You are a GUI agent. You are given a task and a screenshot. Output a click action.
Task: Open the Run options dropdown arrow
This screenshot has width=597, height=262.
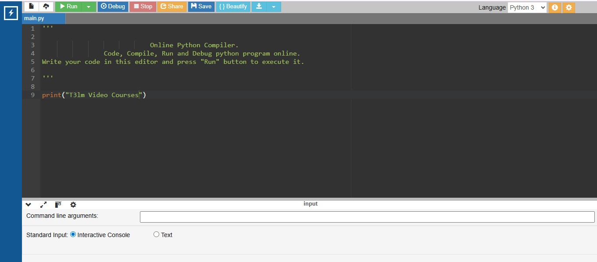(89, 7)
